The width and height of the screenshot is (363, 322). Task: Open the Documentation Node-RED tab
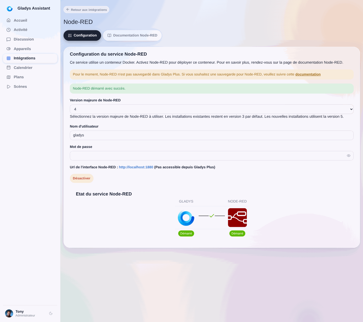(x=132, y=35)
